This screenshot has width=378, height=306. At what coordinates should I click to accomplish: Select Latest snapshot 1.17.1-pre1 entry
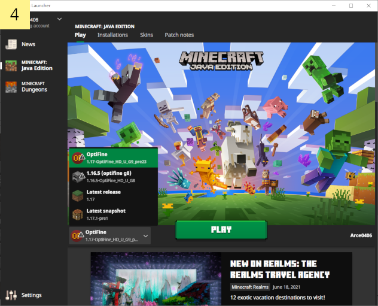114,214
